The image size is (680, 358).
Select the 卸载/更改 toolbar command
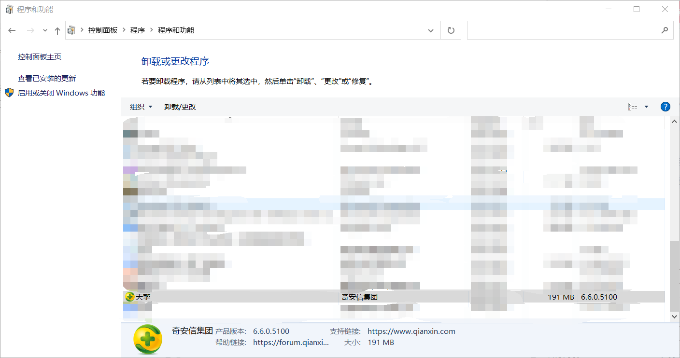tap(180, 106)
